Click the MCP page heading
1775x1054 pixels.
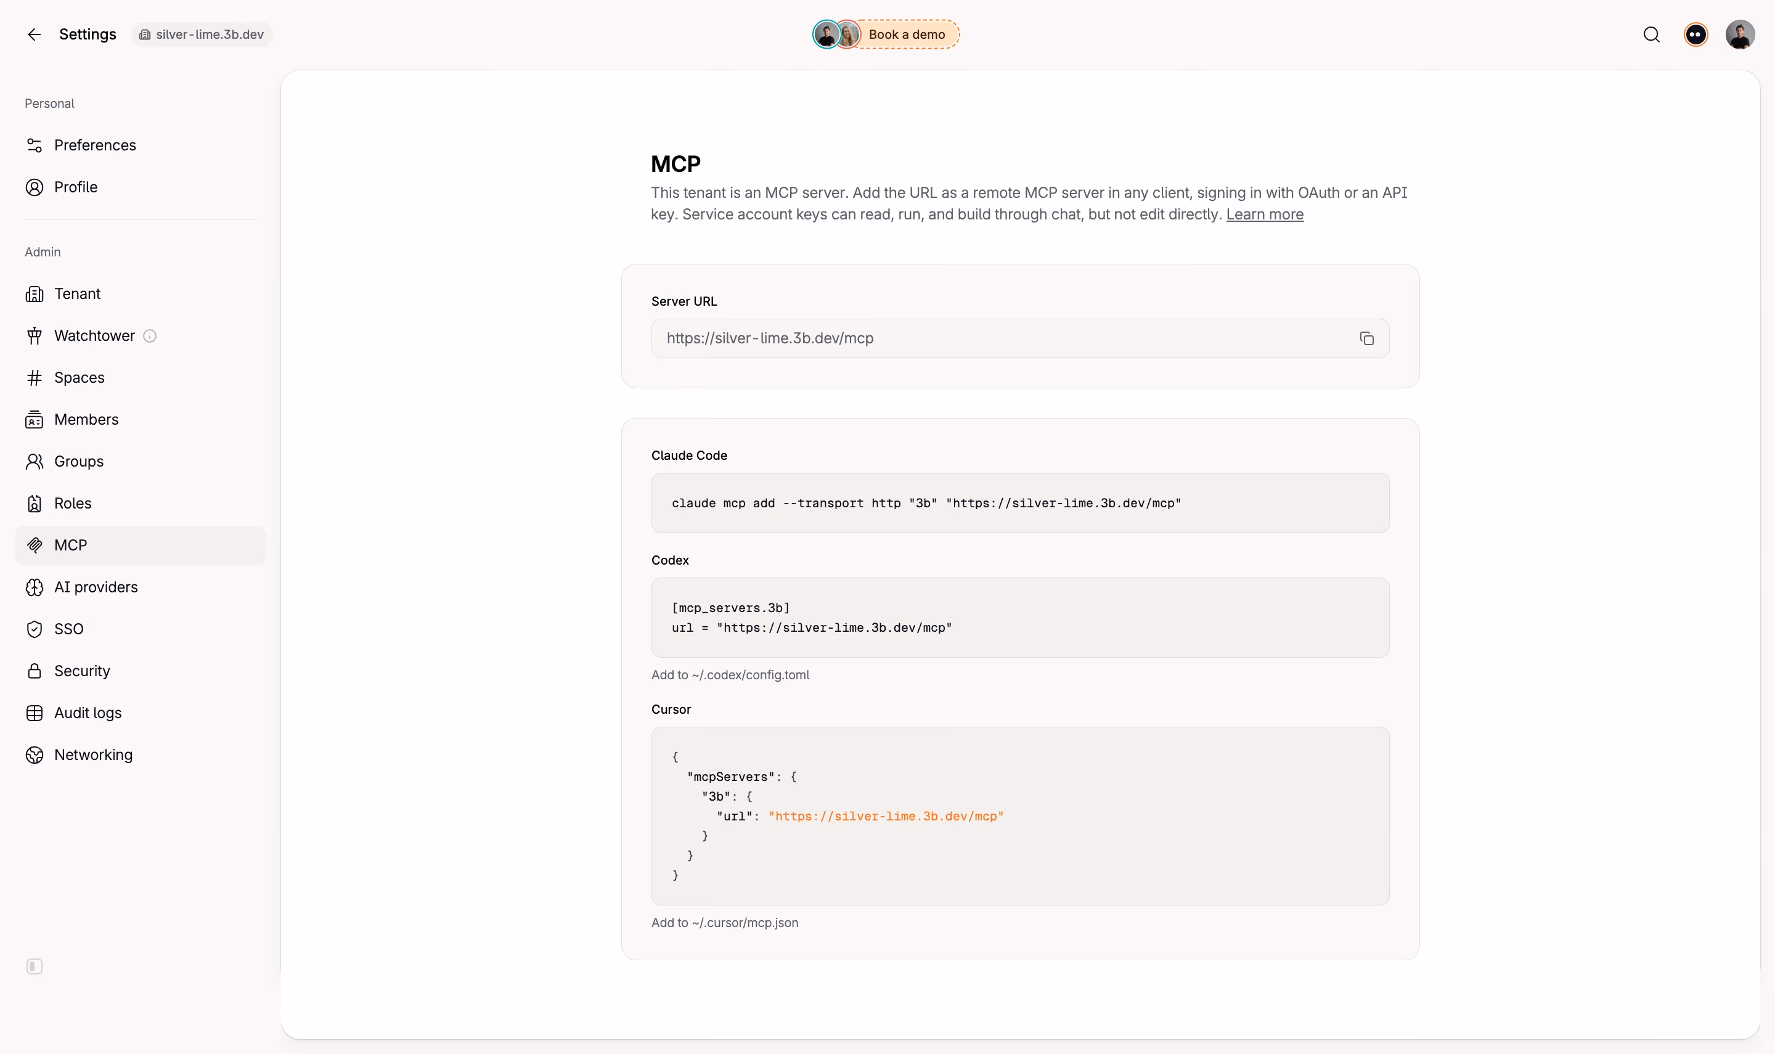coord(676,164)
